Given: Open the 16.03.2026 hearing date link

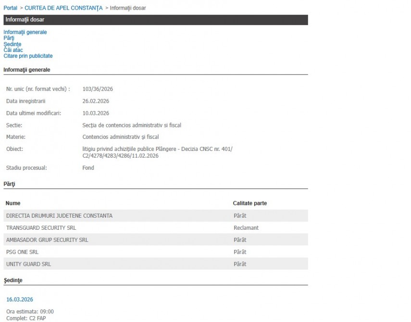Looking at the screenshot, I should point(19,299).
